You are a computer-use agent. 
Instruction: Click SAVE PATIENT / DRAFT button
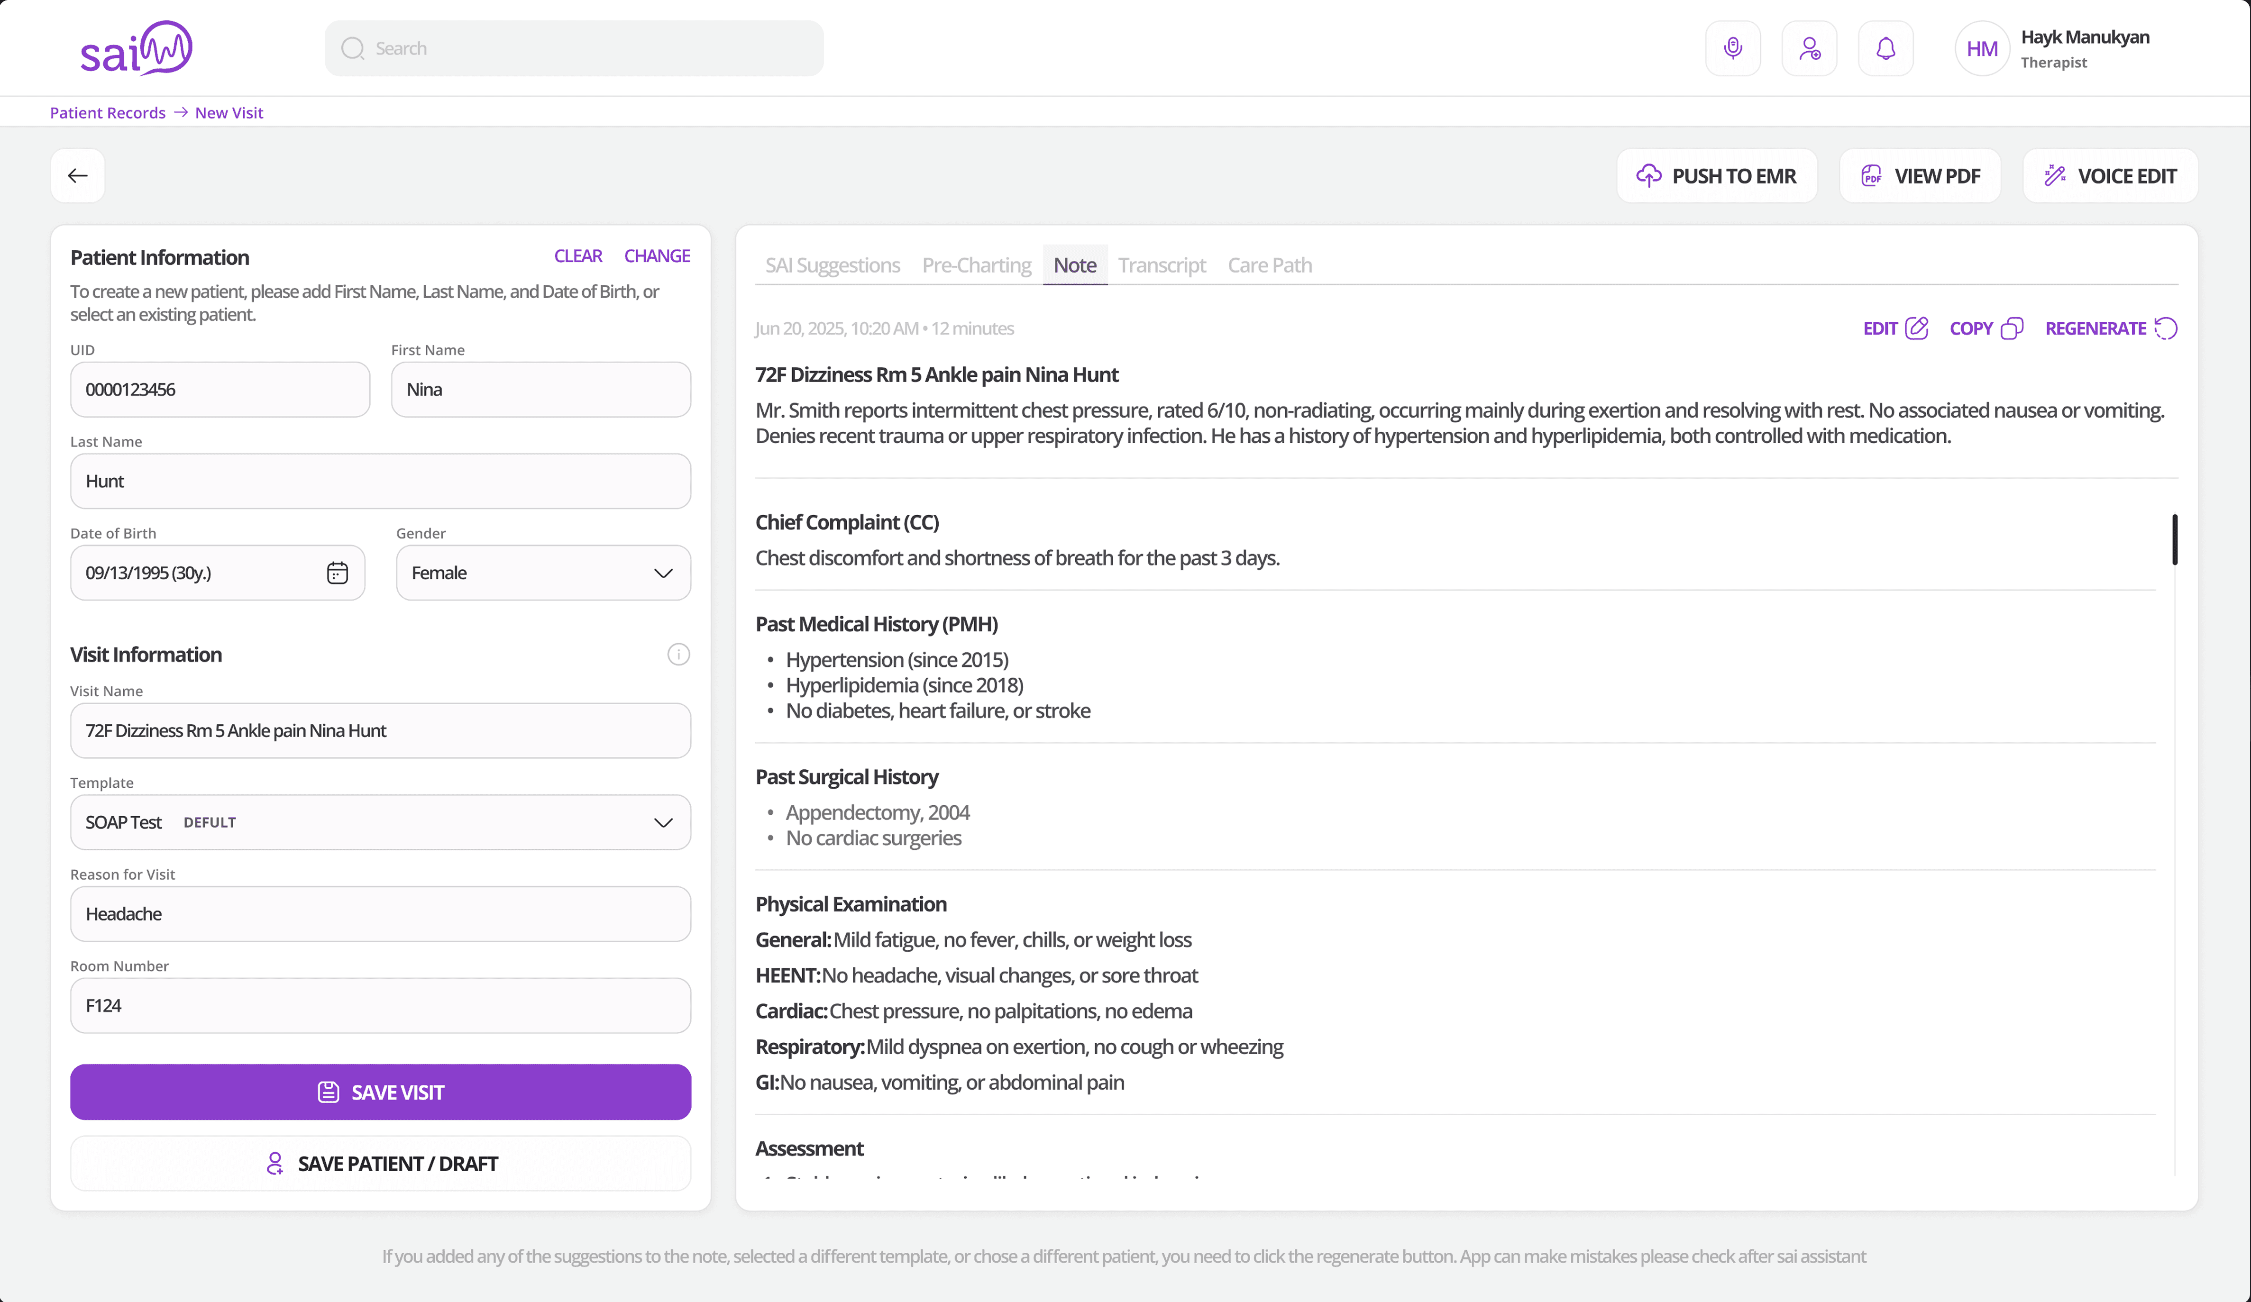[x=381, y=1163]
